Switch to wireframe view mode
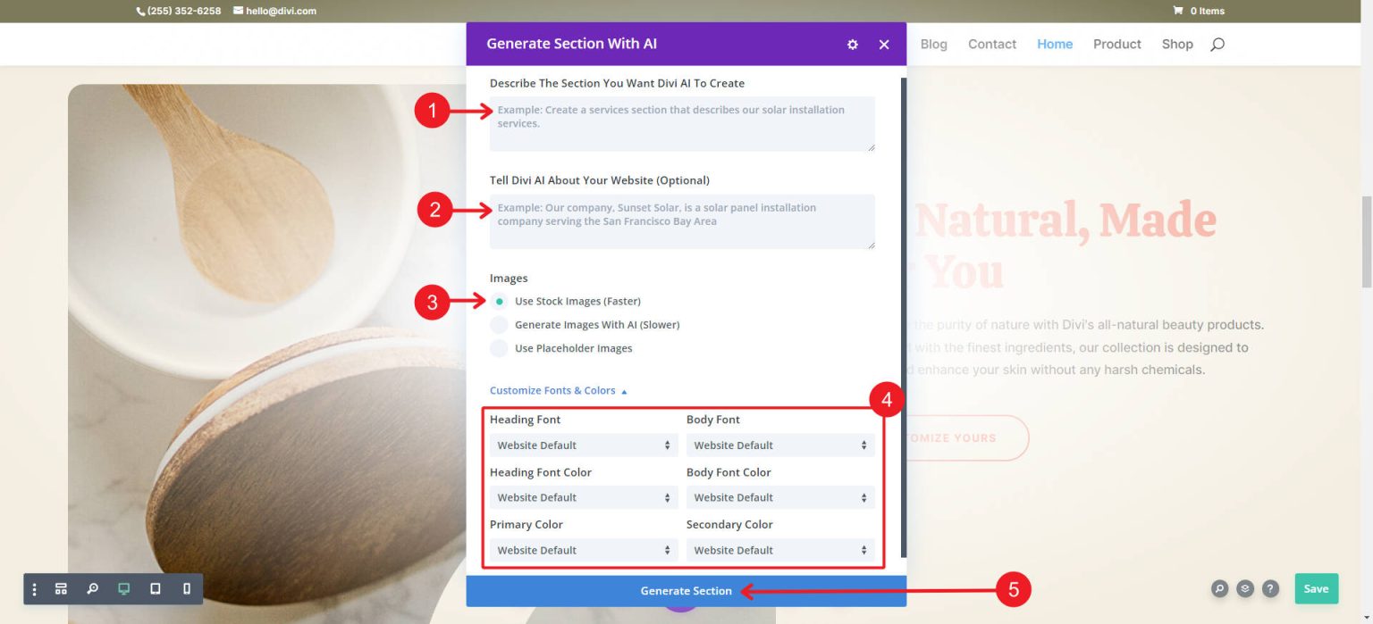Image resolution: width=1373 pixels, height=624 pixels. [61, 588]
